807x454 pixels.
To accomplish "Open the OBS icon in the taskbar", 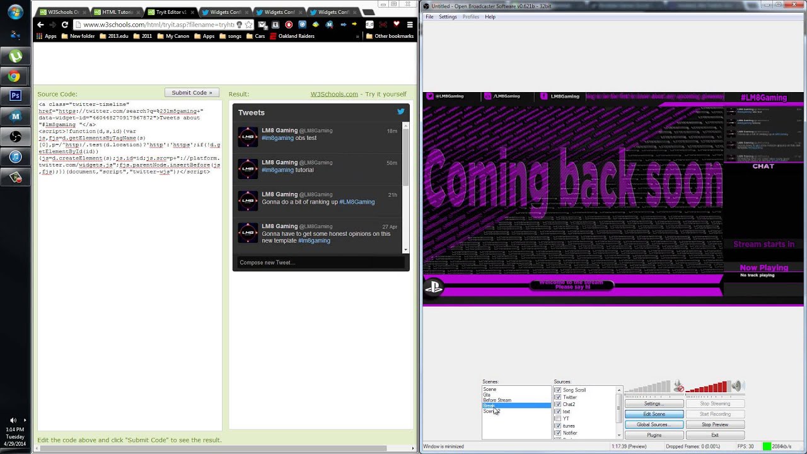I will click(x=15, y=136).
